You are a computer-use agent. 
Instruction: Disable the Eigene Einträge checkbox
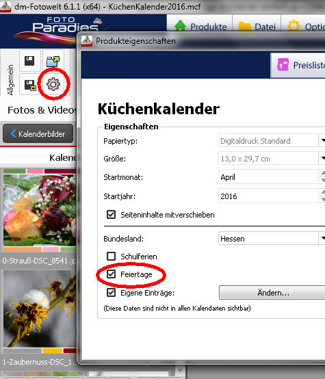(111, 293)
